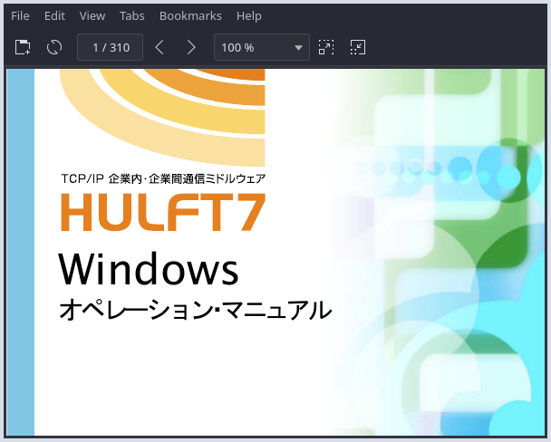Click the Windows title text on the page
The width and height of the screenshot is (551, 442).
tap(149, 269)
